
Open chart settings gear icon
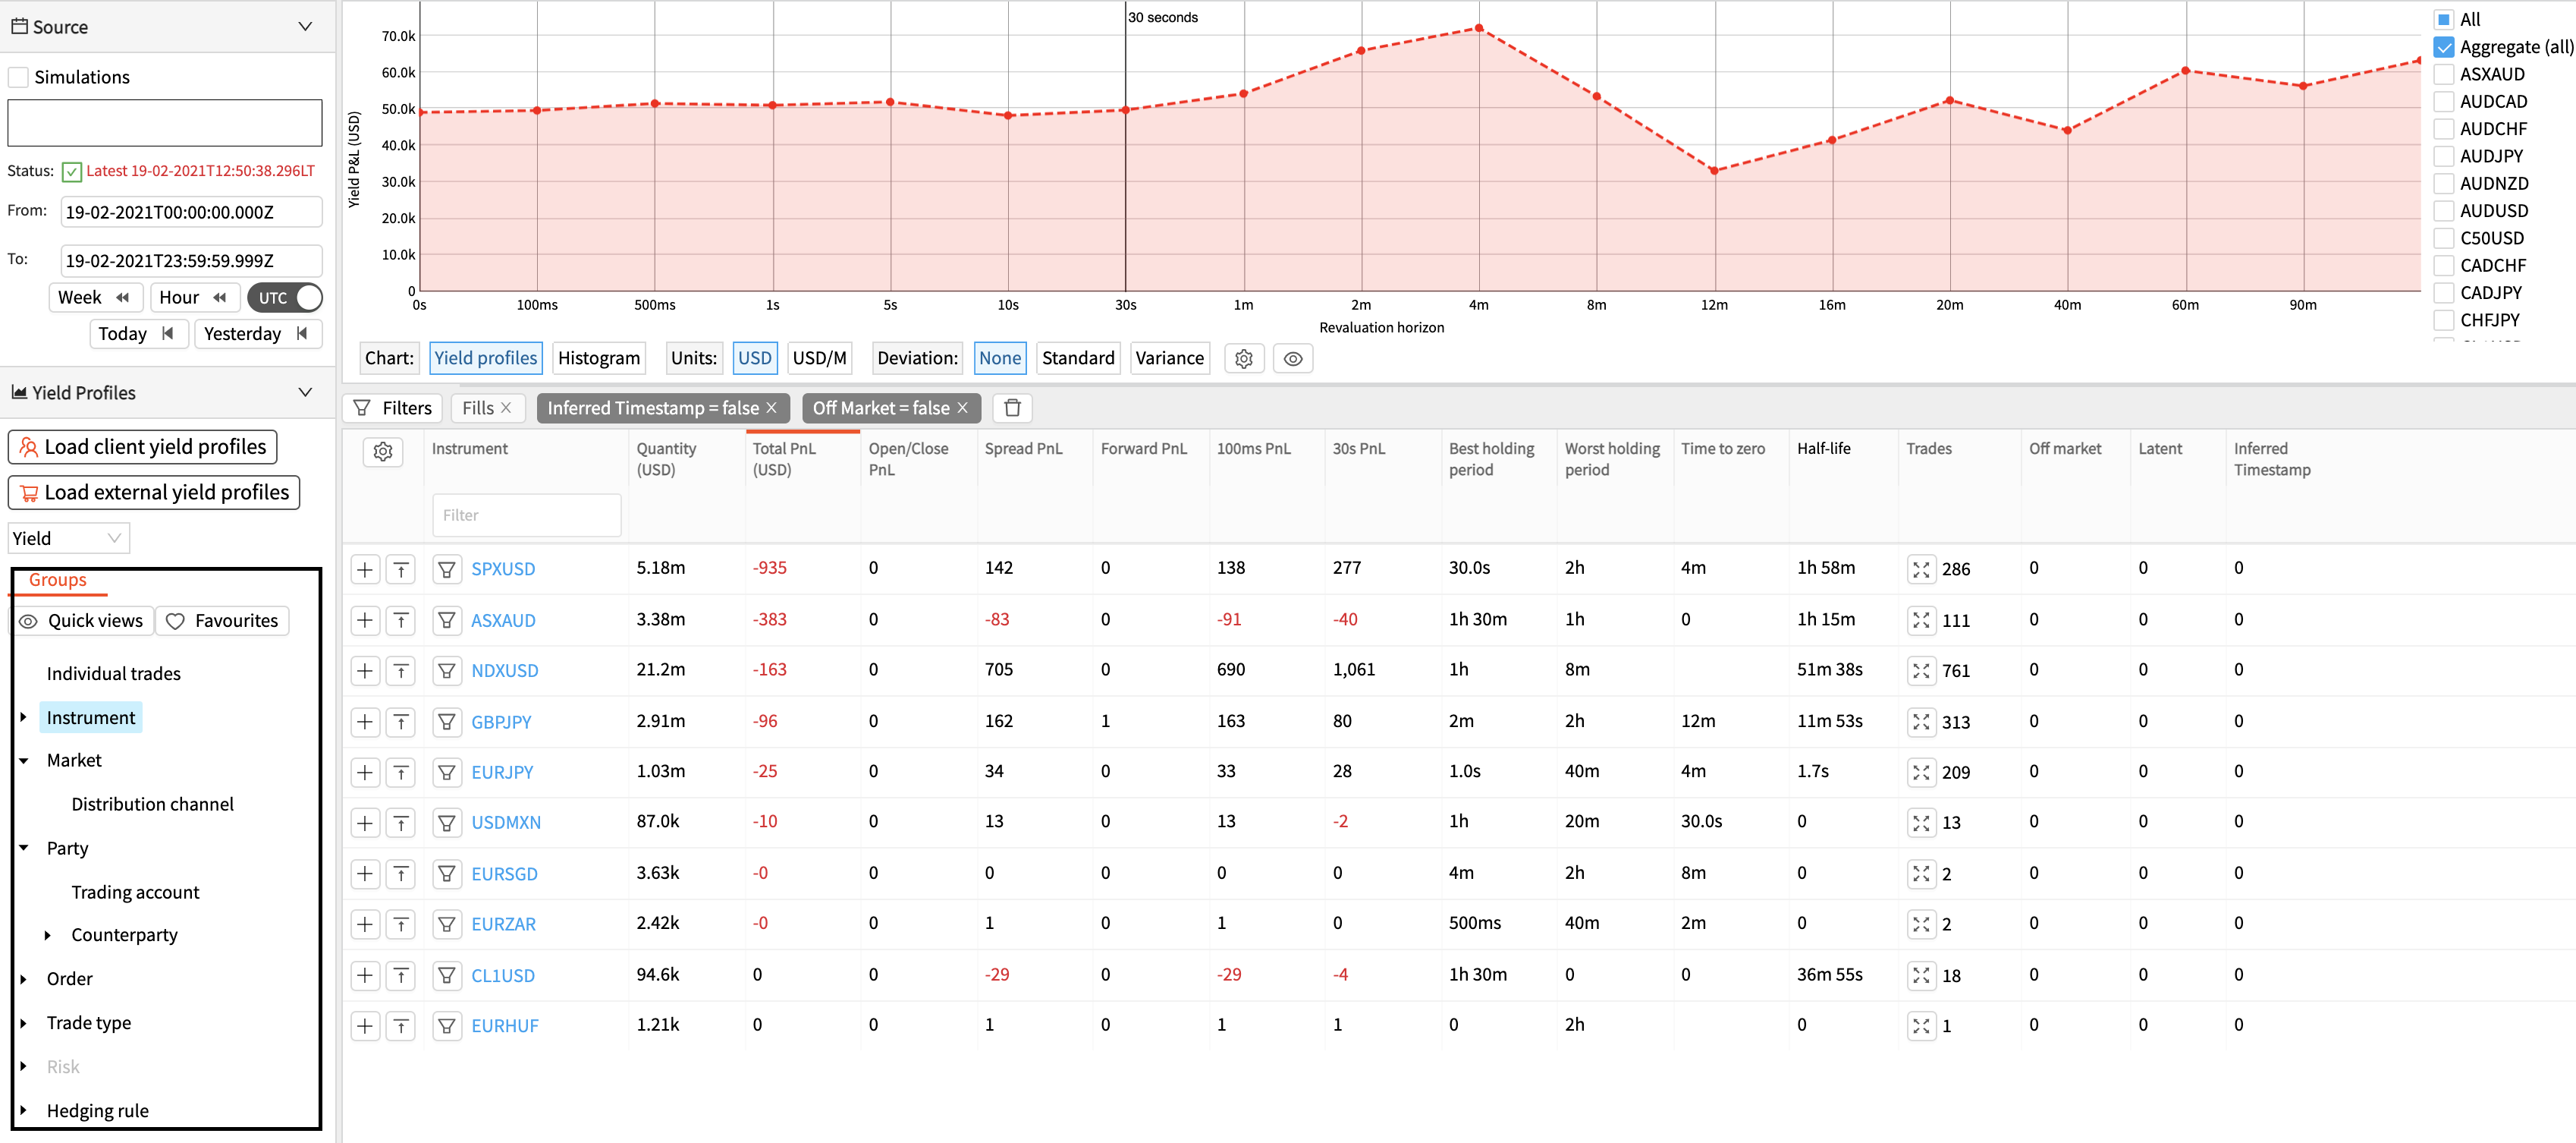(1243, 358)
